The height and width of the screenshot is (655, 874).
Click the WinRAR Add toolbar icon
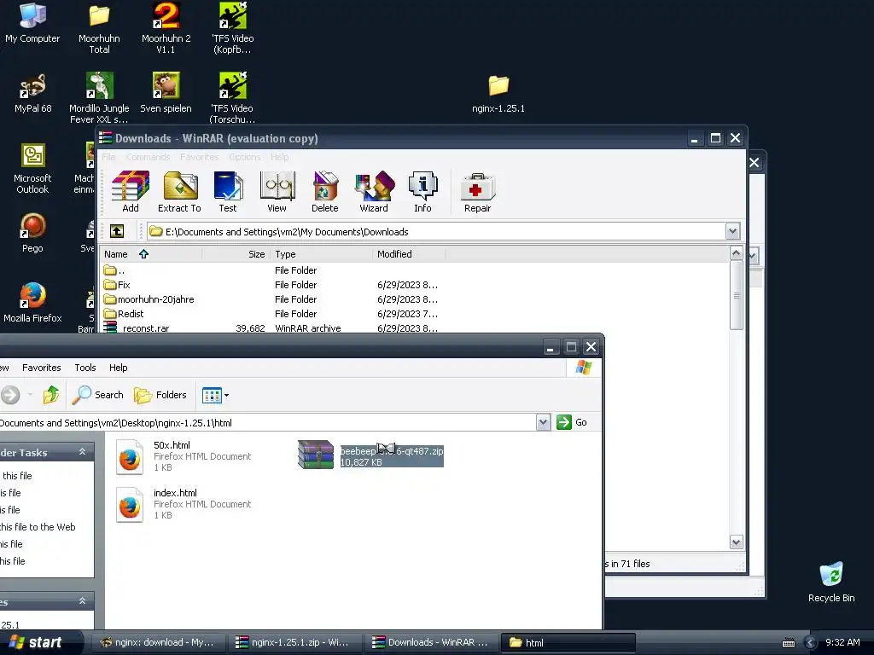[131, 192]
